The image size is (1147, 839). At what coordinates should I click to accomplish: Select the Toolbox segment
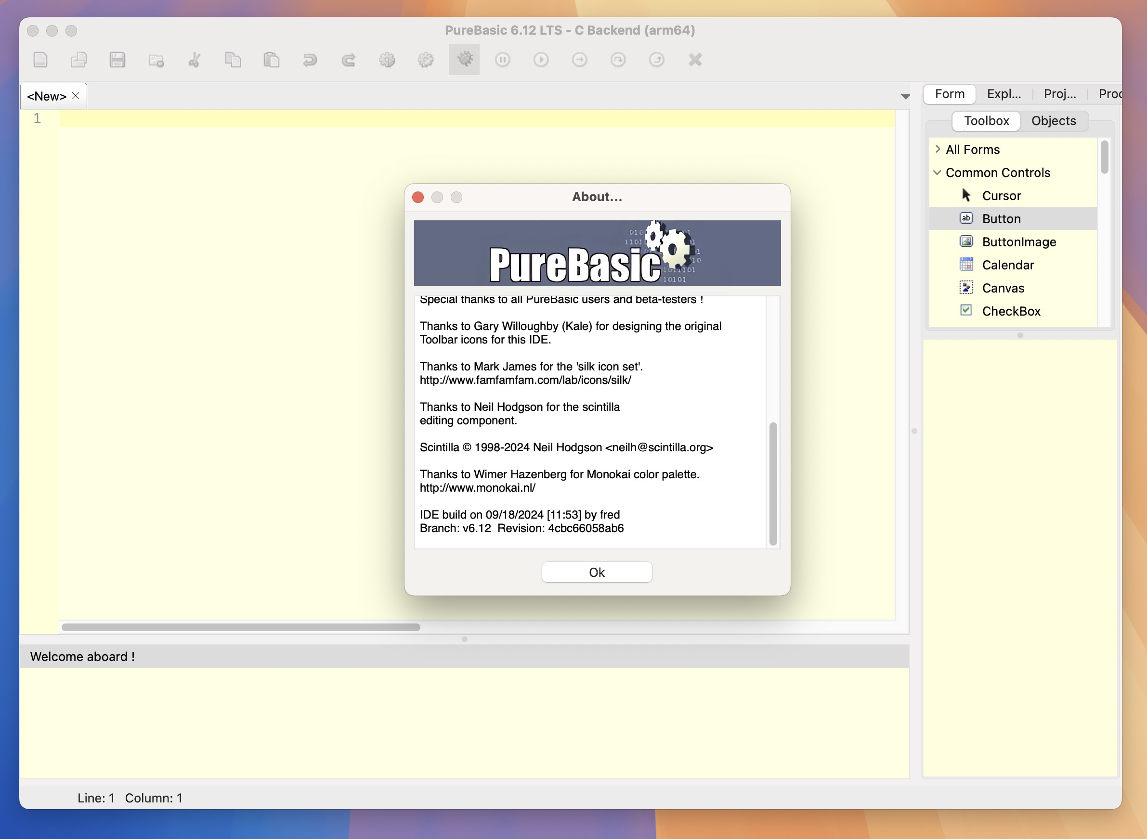tap(986, 121)
